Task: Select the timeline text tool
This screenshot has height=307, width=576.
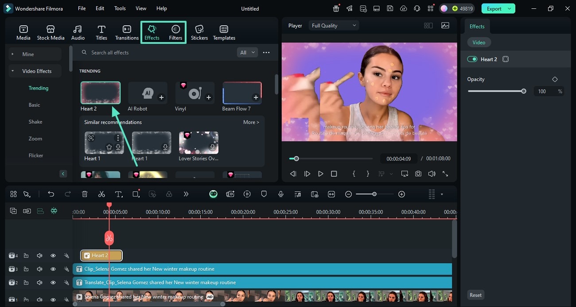Action: [x=119, y=194]
